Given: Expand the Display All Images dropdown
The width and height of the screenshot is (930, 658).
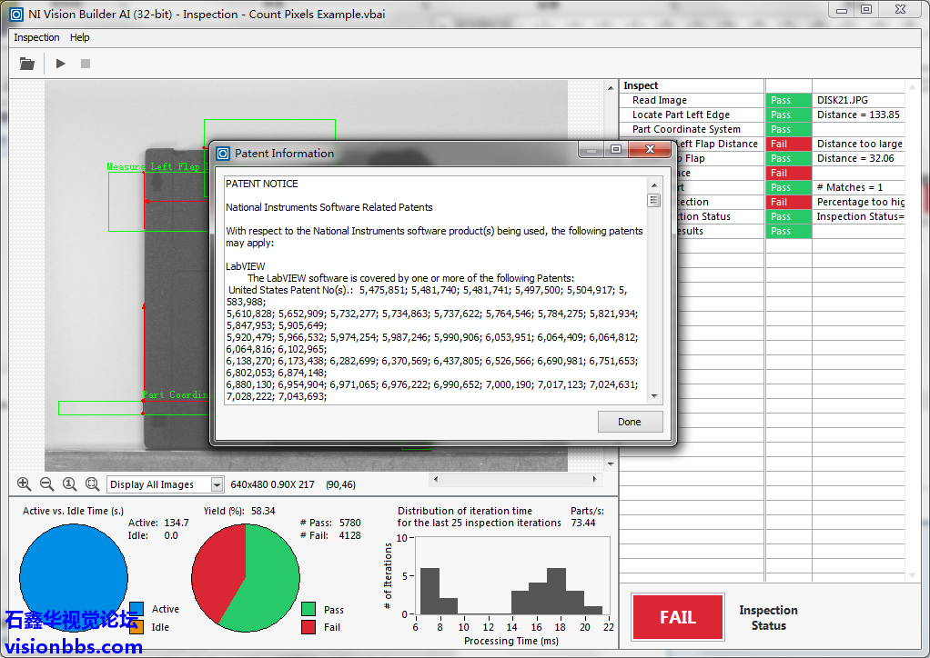Looking at the screenshot, I should point(217,484).
